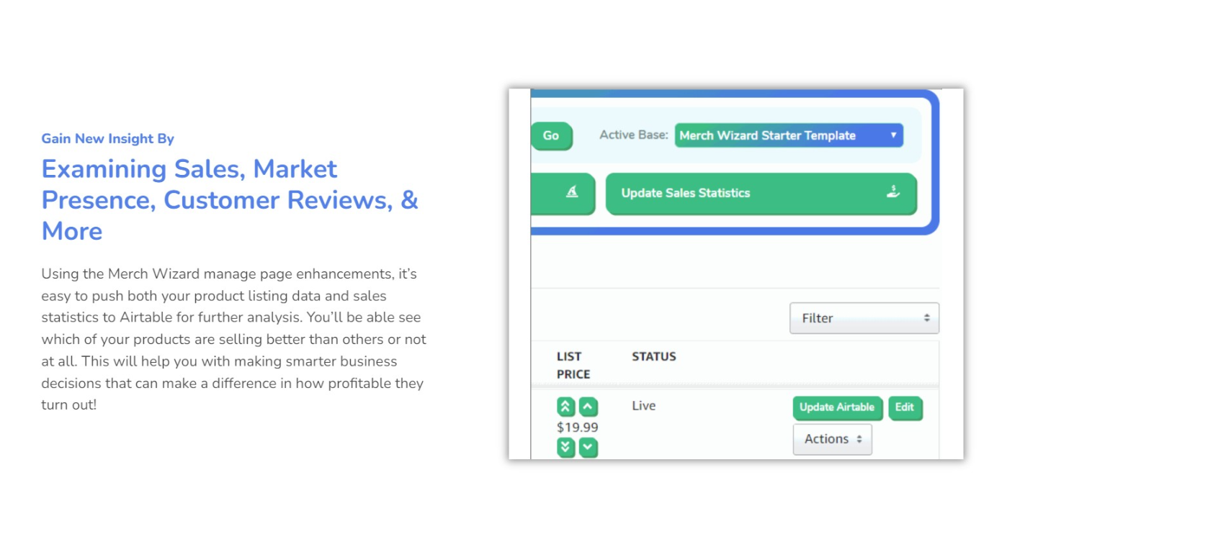Click the Examining Sales, Market Presence heading
The height and width of the screenshot is (560, 1226).
coord(230,200)
